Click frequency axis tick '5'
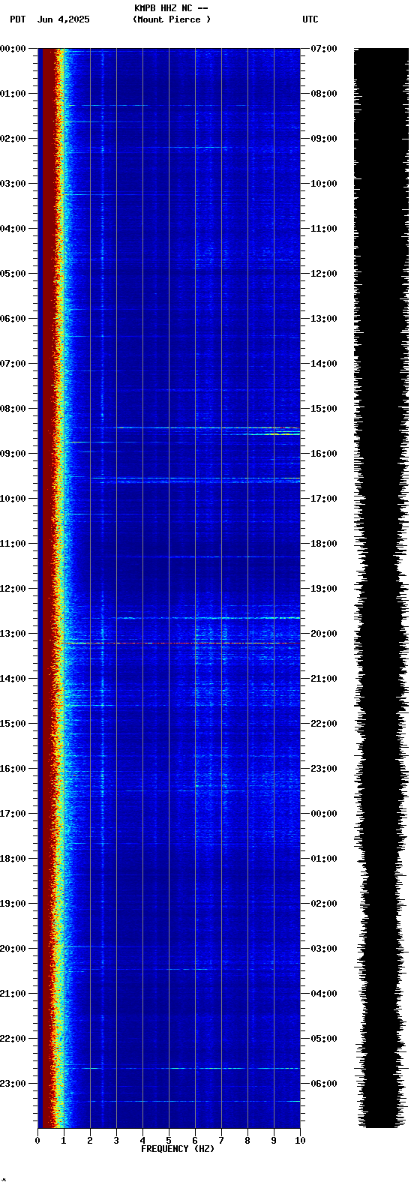 tap(169, 1141)
